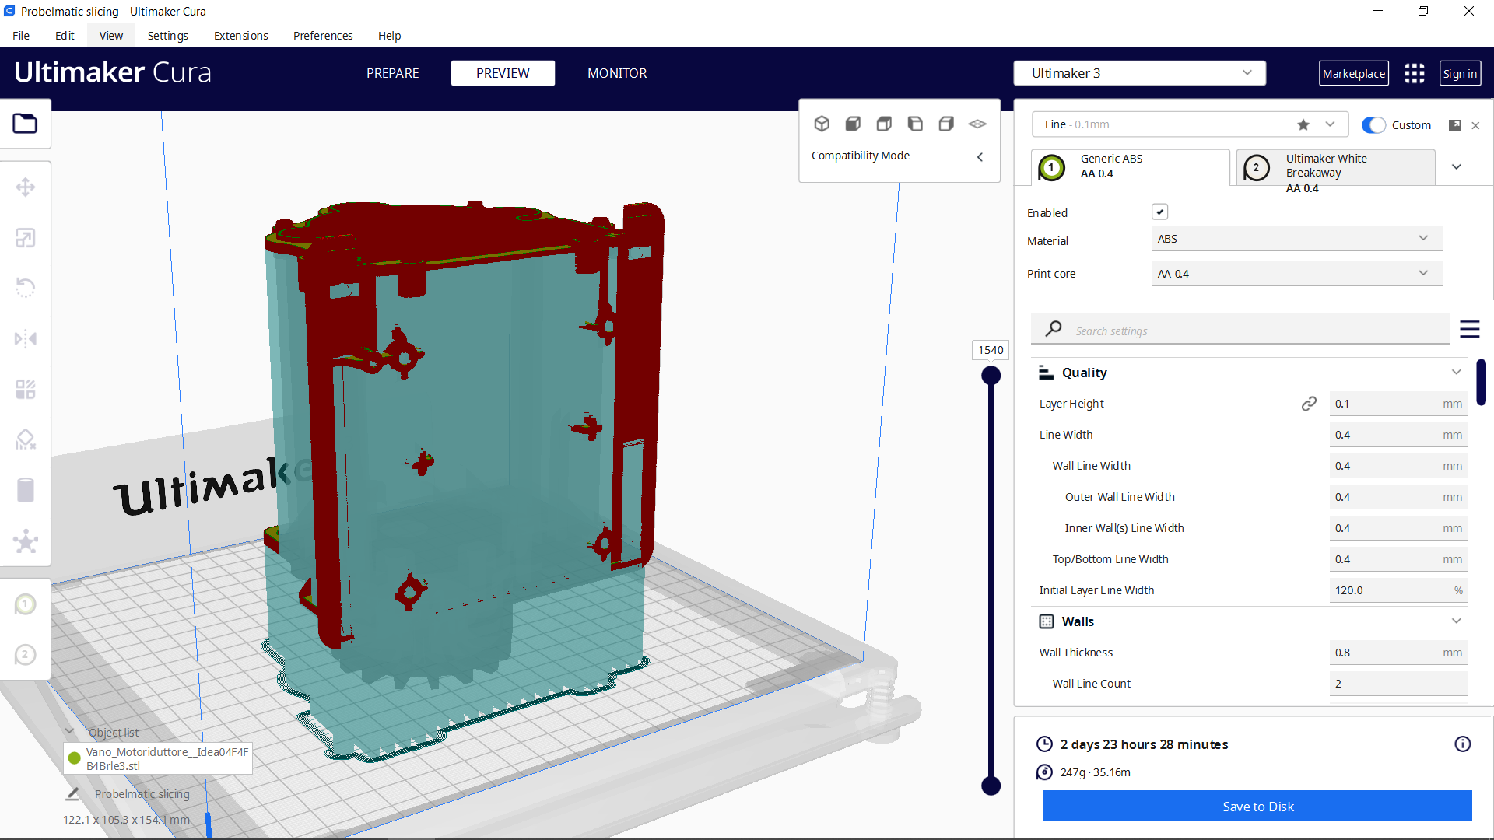Switch camera to Top view cube icon

[x=884, y=123]
